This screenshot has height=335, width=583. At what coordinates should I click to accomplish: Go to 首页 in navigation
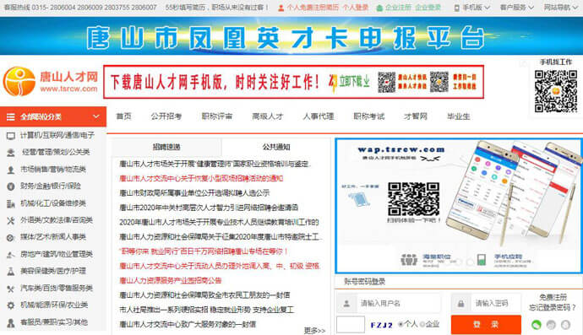pos(124,116)
